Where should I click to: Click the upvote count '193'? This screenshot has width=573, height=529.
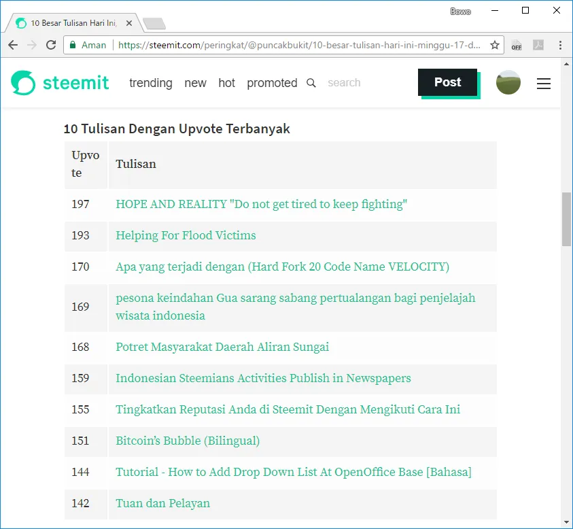(x=80, y=235)
